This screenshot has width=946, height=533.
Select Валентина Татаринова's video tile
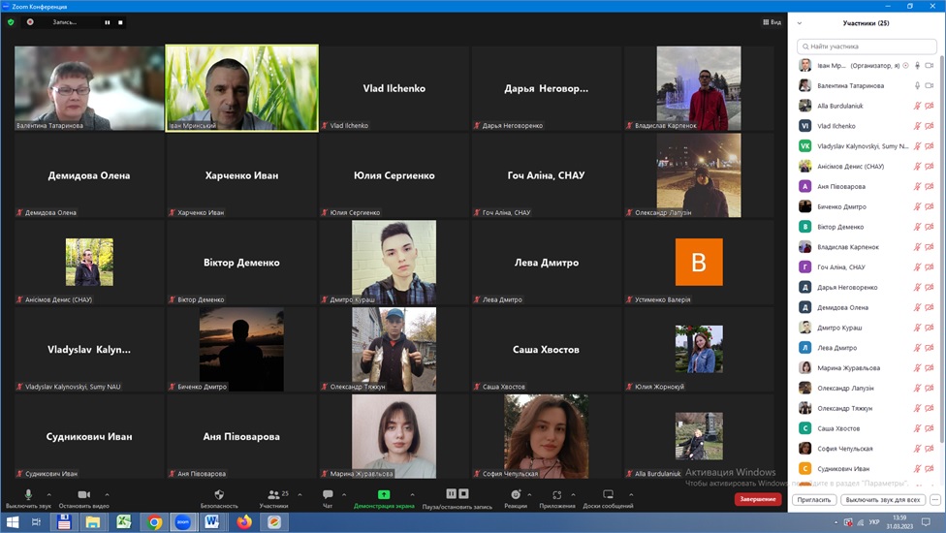point(89,88)
